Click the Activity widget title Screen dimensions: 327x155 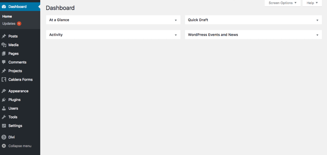pos(56,35)
